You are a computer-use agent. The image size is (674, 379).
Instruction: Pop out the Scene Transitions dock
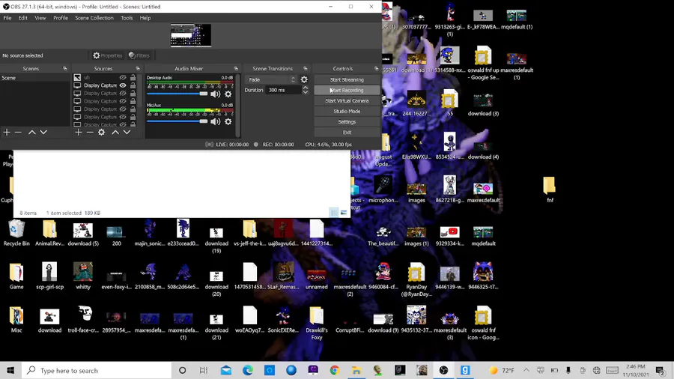click(306, 69)
